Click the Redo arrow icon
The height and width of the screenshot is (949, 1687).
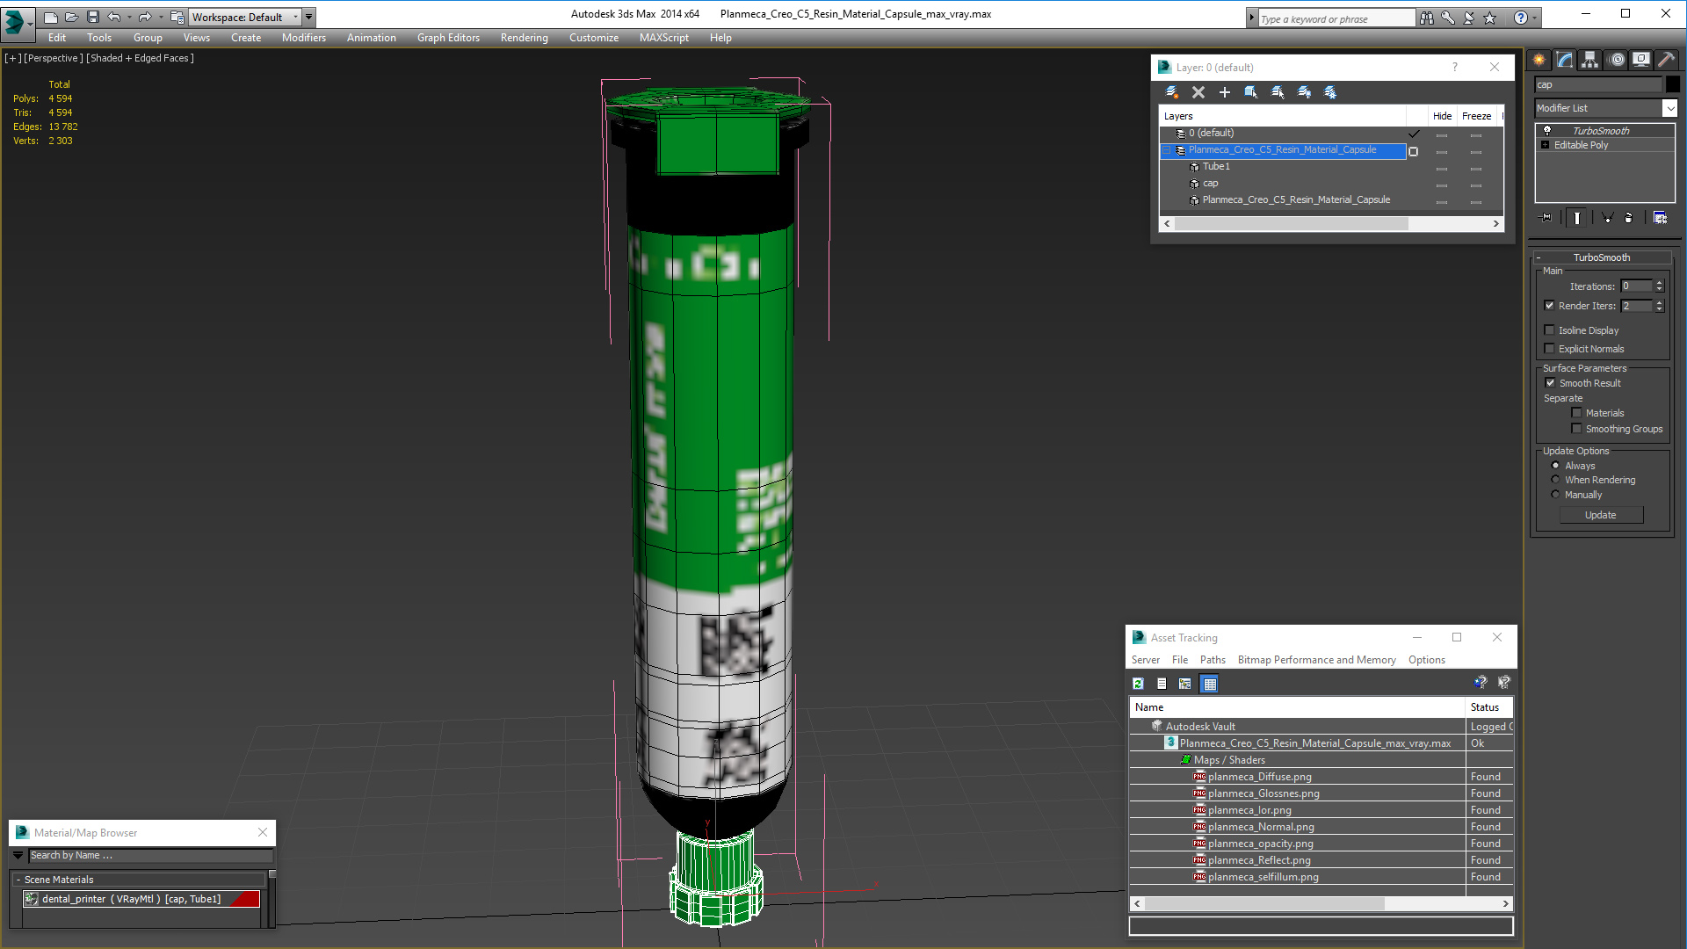(x=145, y=17)
